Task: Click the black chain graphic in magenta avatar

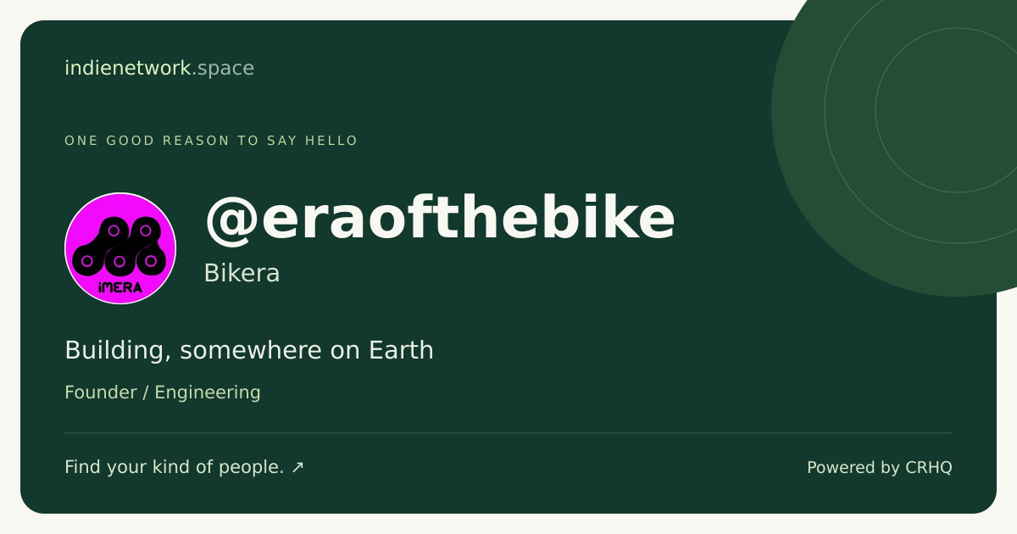Action: click(x=119, y=247)
